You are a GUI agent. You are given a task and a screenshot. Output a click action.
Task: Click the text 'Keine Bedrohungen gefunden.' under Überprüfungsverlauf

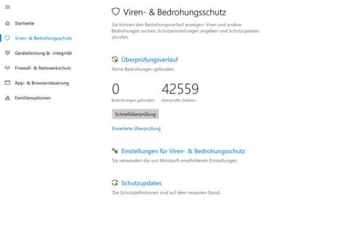point(143,69)
